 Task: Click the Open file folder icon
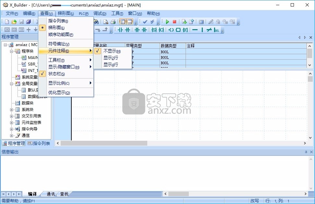[14, 22]
